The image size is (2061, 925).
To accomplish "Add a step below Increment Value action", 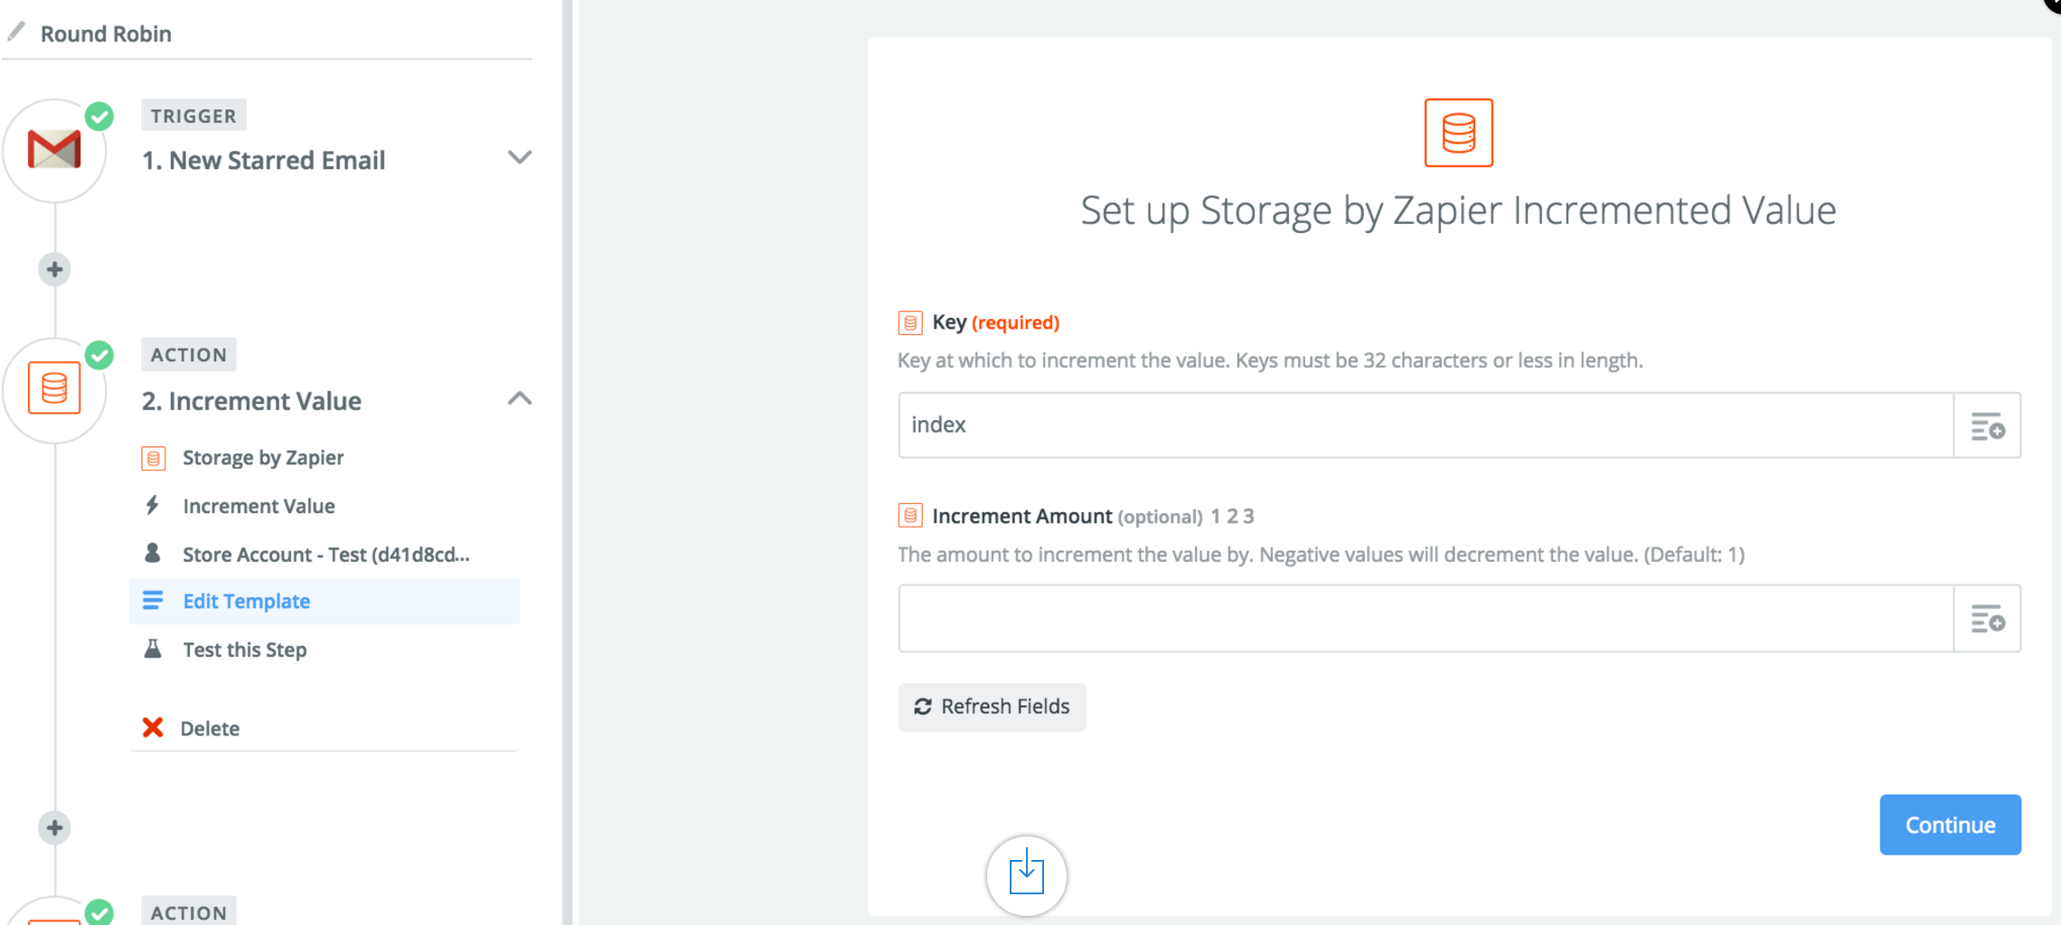I will (54, 827).
